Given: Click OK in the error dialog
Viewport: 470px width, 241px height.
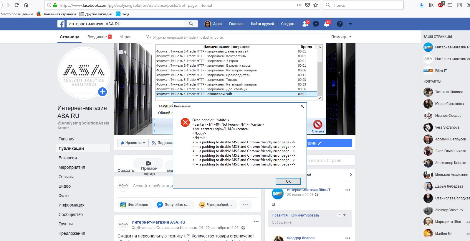Looking at the screenshot, I should tap(288, 181).
